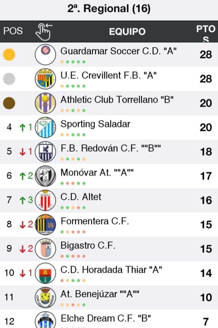Select the EQUIPO column header
The image size is (218, 328).
click(127, 32)
